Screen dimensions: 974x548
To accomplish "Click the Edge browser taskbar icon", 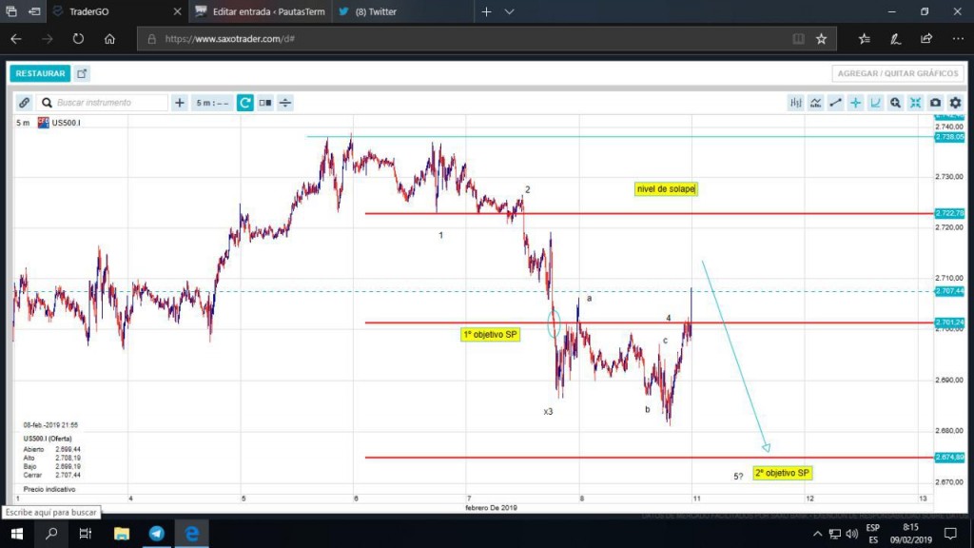I will tap(192, 534).
